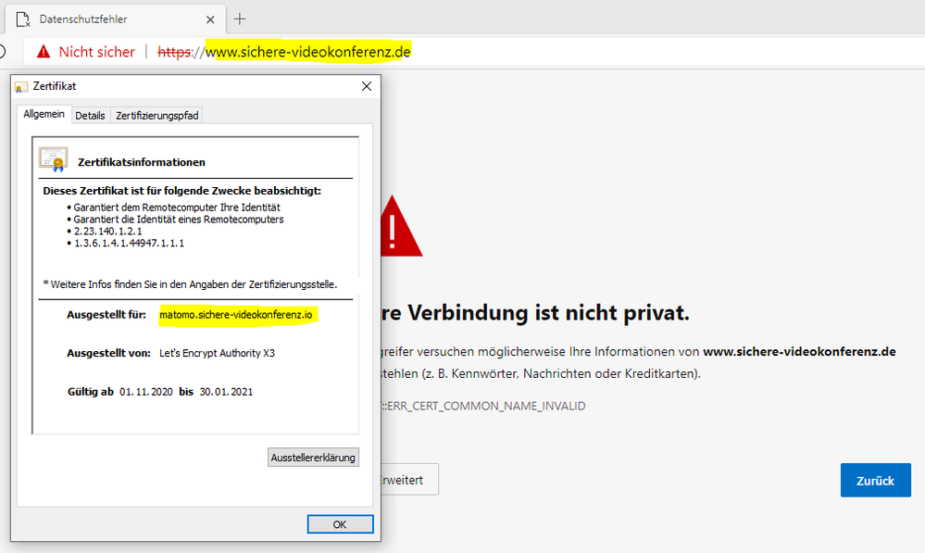The height and width of the screenshot is (553, 925).
Task: Click the certificate icon beside Zertifikatsinformationen
Action: coord(54,160)
